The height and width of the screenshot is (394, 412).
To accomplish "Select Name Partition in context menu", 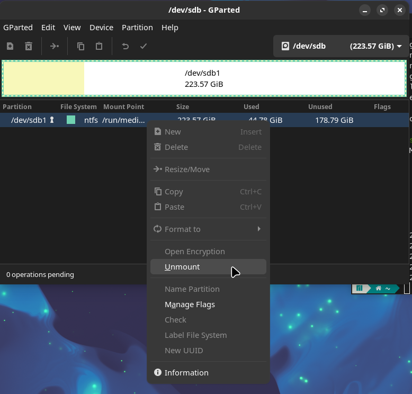I will click(x=208, y=289).
